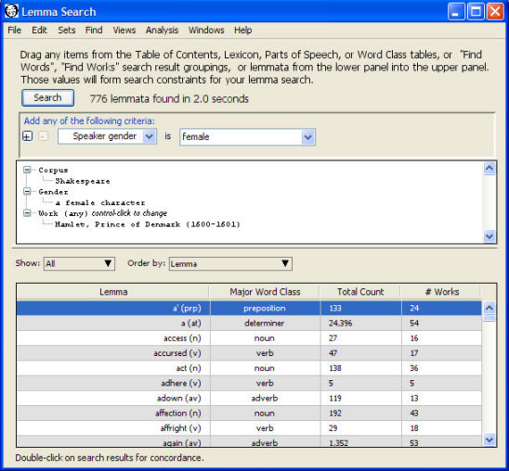Screen dimensions: 509x471
Task: Select the act (n) lemma row
Action: tap(249, 368)
